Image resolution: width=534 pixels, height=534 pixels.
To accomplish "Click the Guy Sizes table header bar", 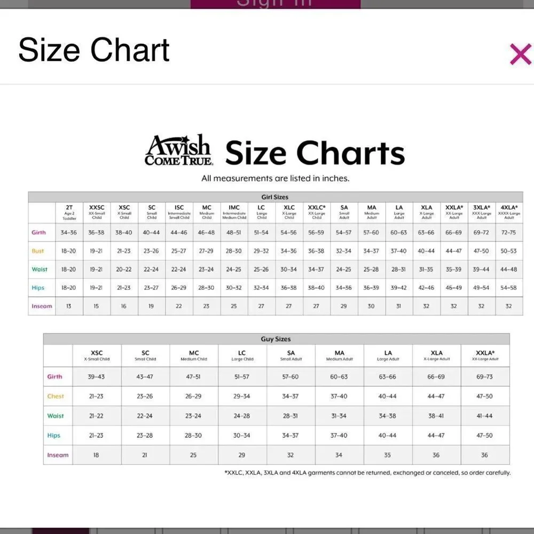I will 276,339.
